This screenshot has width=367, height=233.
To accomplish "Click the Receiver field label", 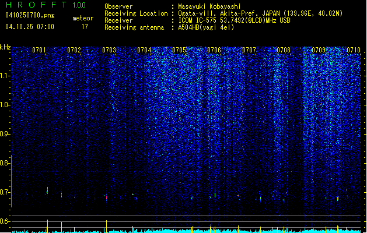I will 118,20.
